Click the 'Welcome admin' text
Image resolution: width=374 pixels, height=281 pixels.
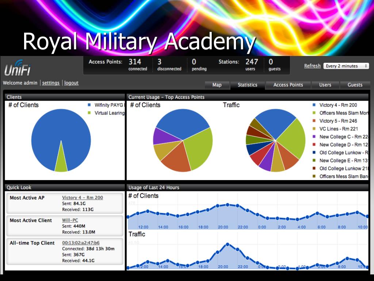20,83
